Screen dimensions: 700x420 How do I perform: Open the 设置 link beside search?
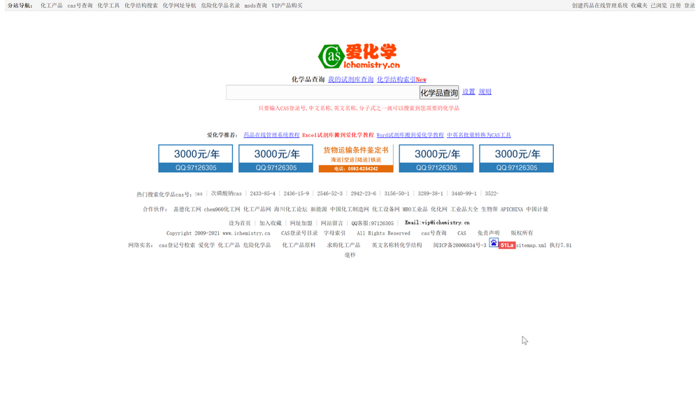point(469,92)
